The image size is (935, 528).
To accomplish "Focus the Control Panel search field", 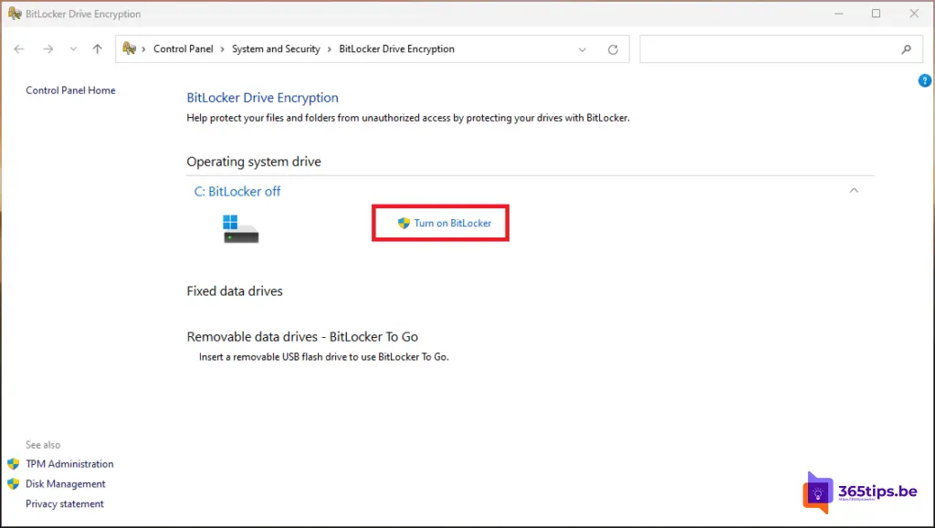I will click(767, 49).
